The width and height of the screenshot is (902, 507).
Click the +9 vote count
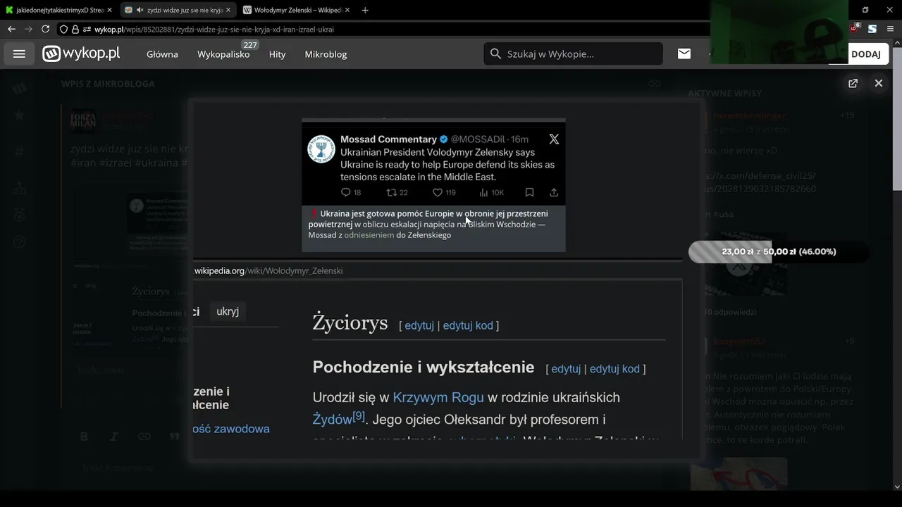point(849,342)
